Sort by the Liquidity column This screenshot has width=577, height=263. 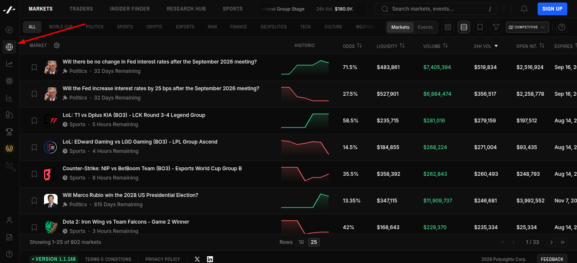(390, 46)
